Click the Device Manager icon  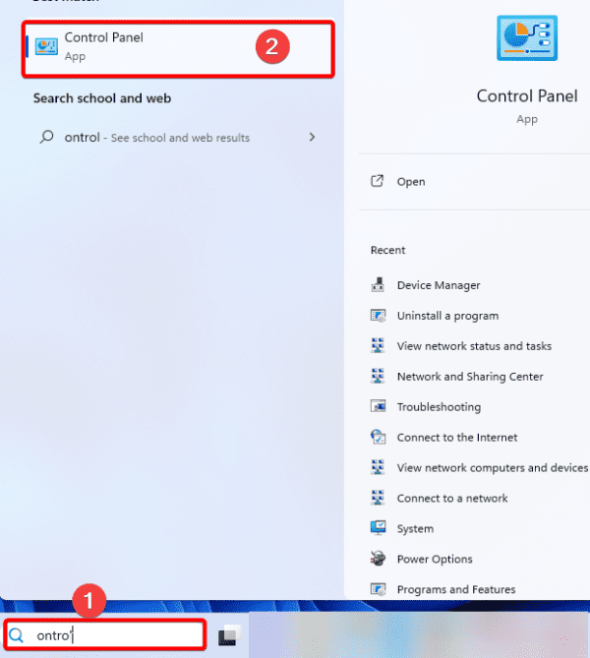[x=378, y=284]
